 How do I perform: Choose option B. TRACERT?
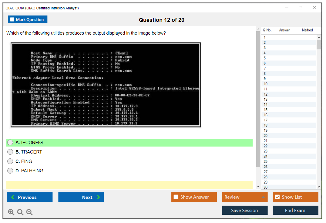click(x=10, y=152)
